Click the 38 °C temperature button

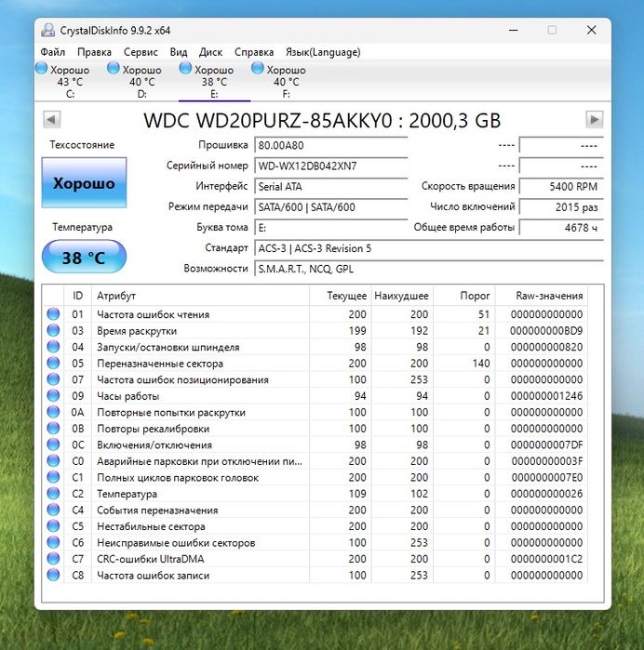pyautogui.click(x=85, y=257)
